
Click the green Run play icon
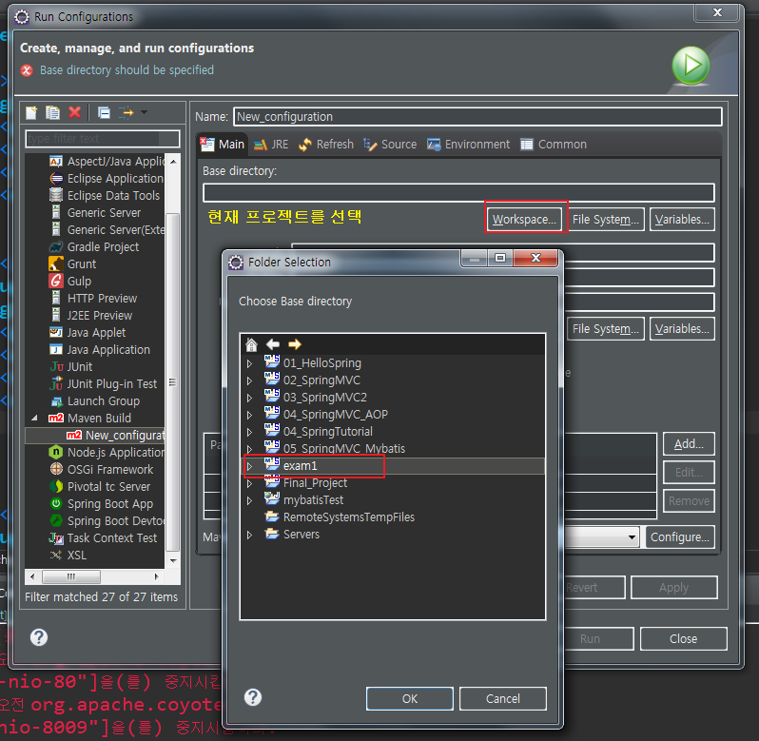pyautogui.click(x=691, y=66)
